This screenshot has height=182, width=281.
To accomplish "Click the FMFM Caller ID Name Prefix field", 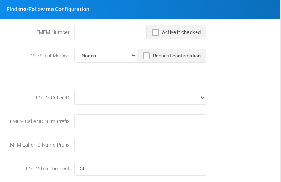I will (x=140, y=145).
